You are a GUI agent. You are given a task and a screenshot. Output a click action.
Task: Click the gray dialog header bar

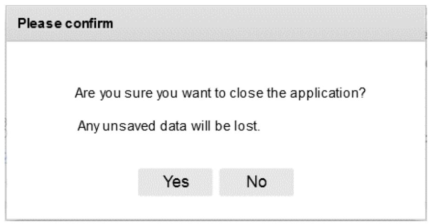click(216, 24)
